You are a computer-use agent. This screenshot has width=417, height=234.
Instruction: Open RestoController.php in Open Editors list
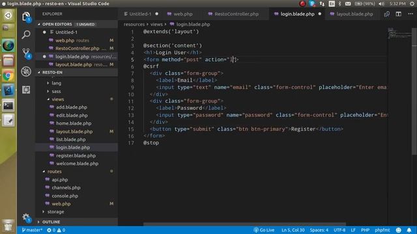tap(77, 48)
